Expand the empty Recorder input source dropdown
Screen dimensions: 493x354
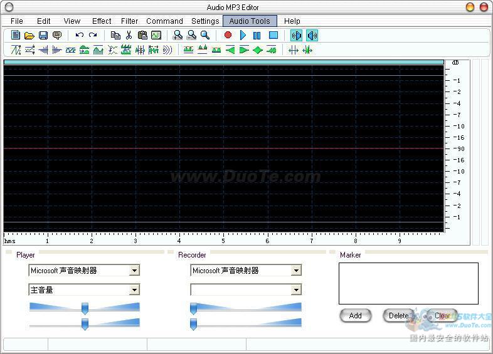[x=296, y=289]
